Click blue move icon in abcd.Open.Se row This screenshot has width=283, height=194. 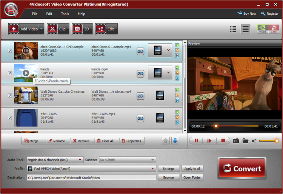[x=177, y=55]
